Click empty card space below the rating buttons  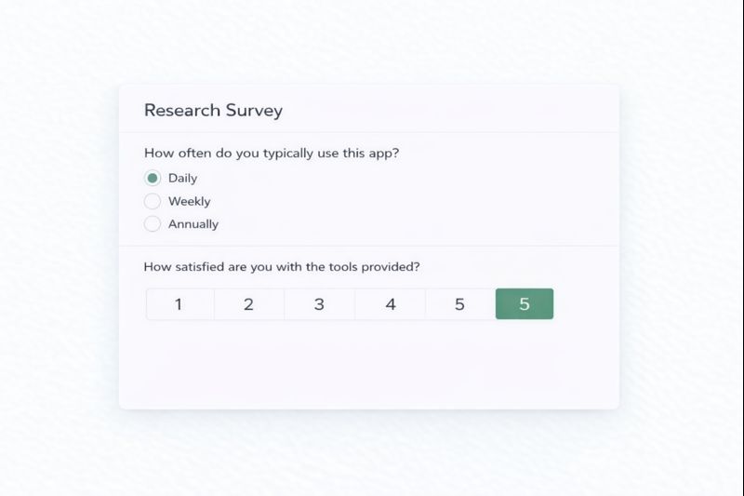(368, 368)
